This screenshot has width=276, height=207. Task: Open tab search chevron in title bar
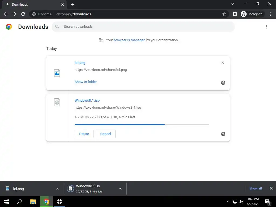(233, 4)
